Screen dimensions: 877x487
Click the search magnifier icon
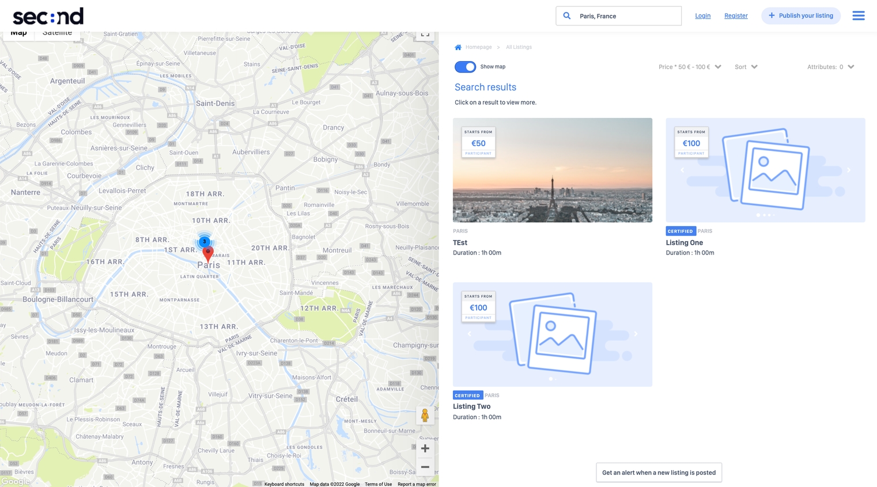[567, 16]
